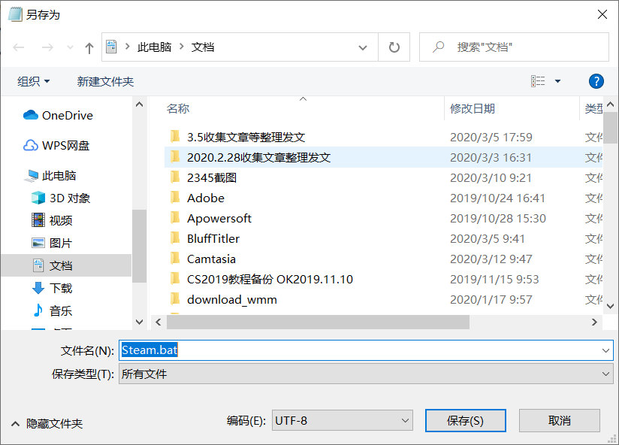Image resolution: width=619 pixels, height=445 pixels.
Task: Expand the 编码 UTF-8 encoding dropdown
Action: pyautogui.click(x=343, y=420)
